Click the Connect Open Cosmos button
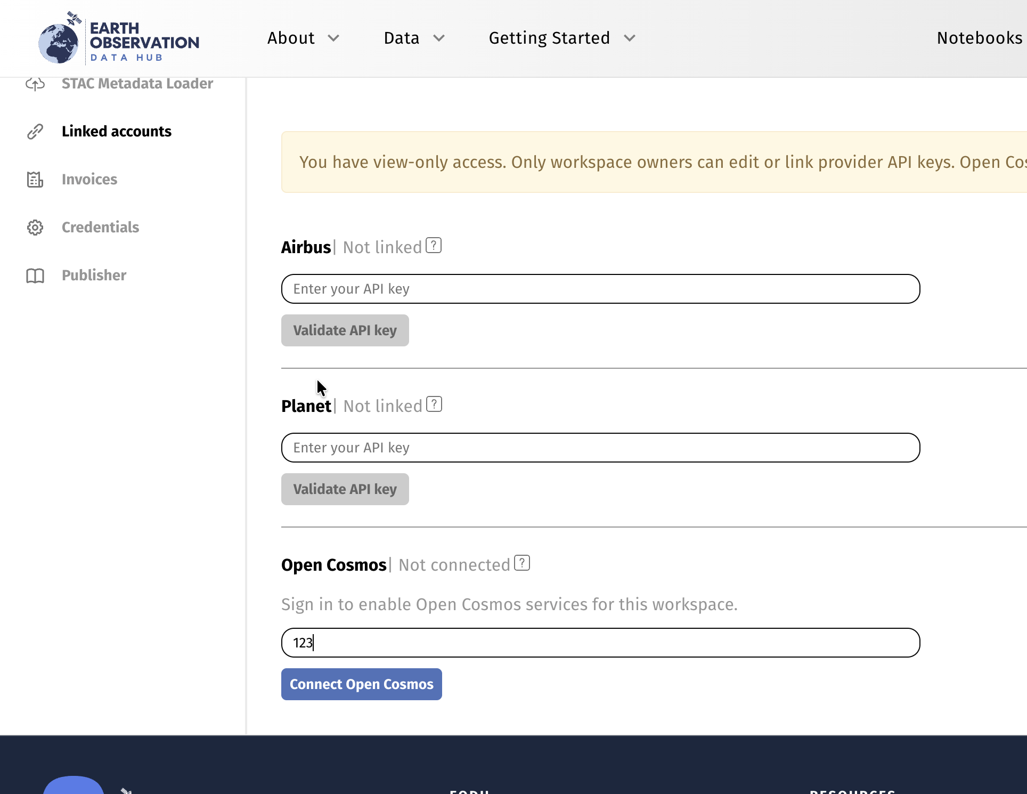 (362, 684)
